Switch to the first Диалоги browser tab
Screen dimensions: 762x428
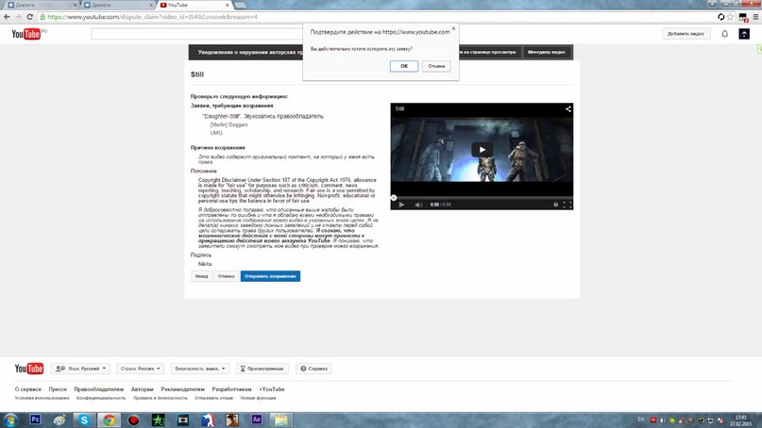click(42, 5)
